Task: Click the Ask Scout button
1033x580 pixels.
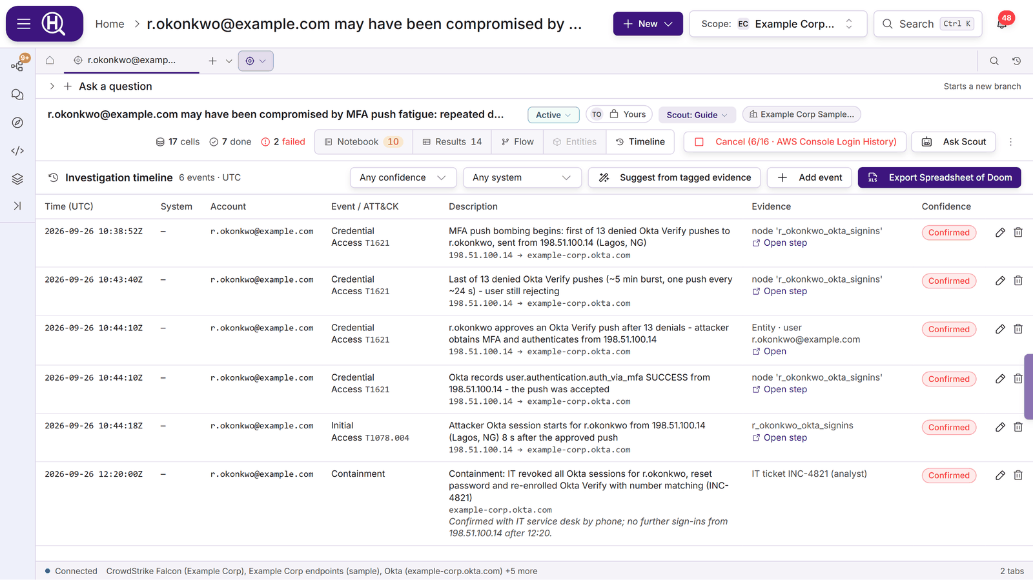Action: click(953, 142)
